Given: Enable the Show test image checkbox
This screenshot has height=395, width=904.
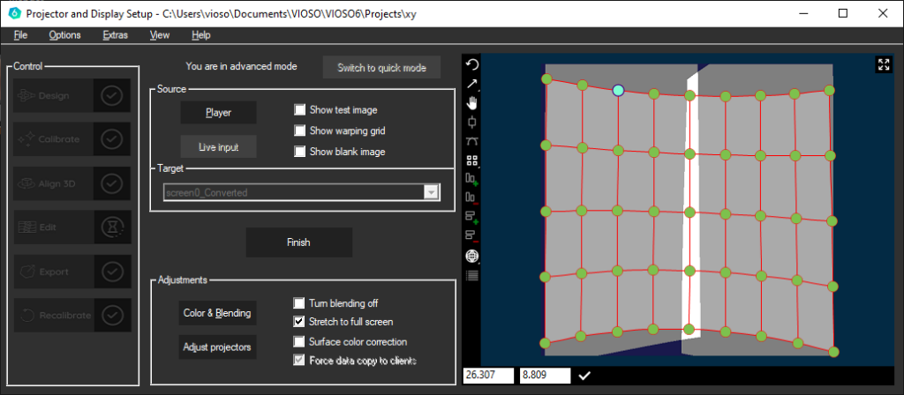Looking at the screenshot, I should point(301,110).
